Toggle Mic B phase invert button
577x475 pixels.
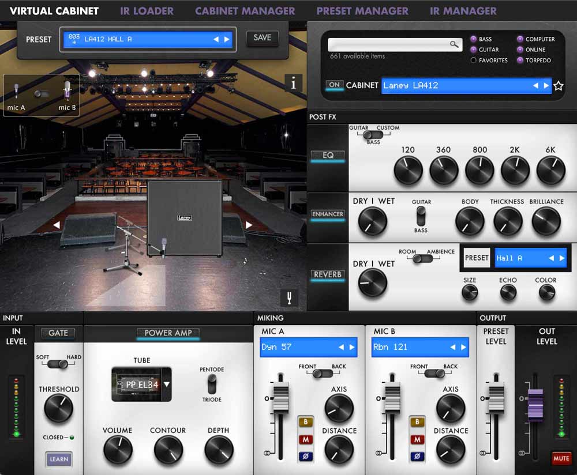[417, 456]
